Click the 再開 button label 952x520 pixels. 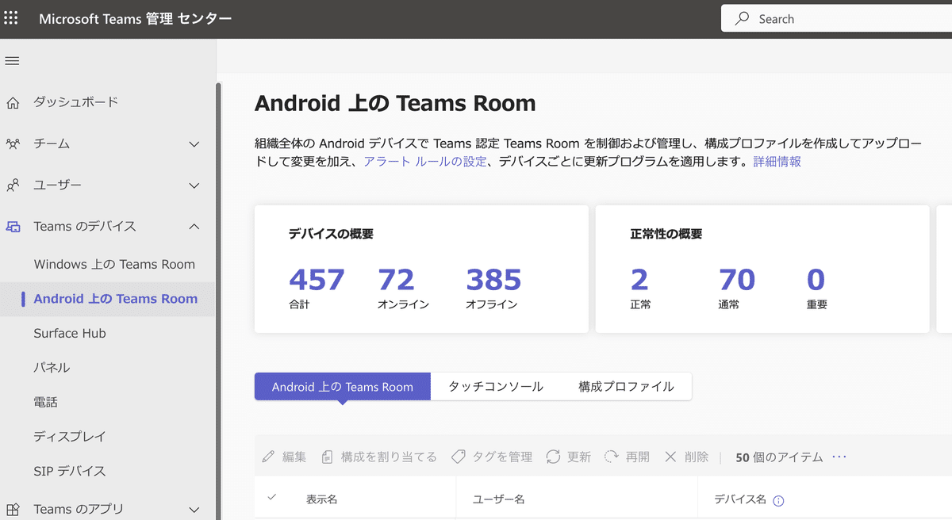(x=638, y=457)
